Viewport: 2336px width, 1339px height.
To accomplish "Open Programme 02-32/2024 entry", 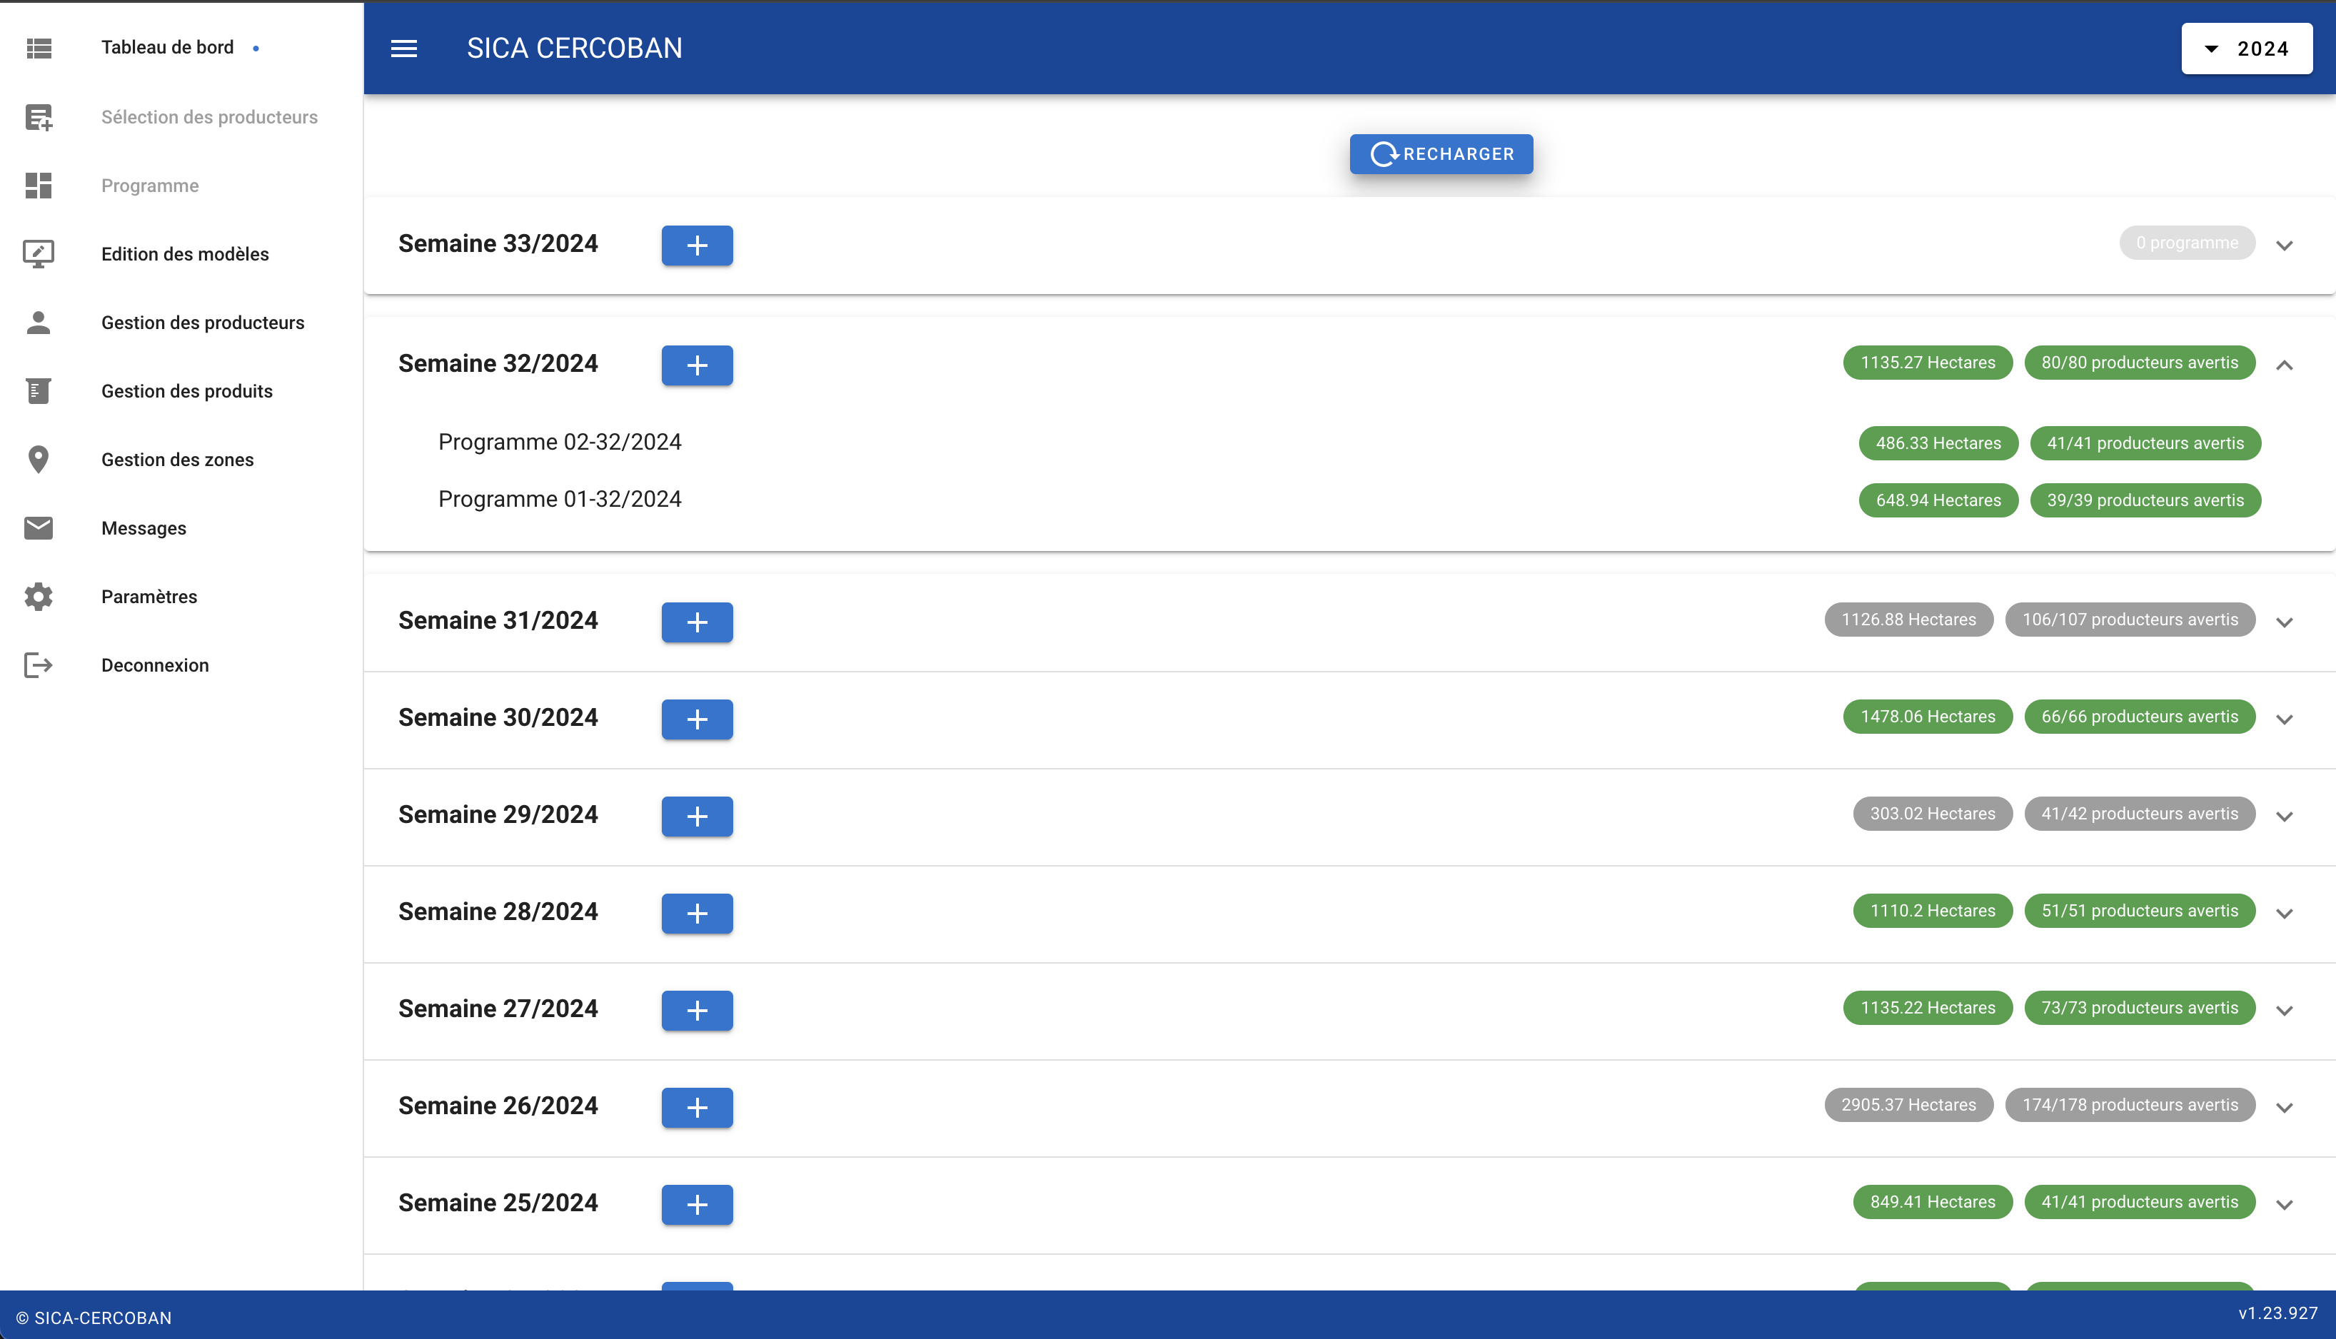I will [x=559, y=443].
